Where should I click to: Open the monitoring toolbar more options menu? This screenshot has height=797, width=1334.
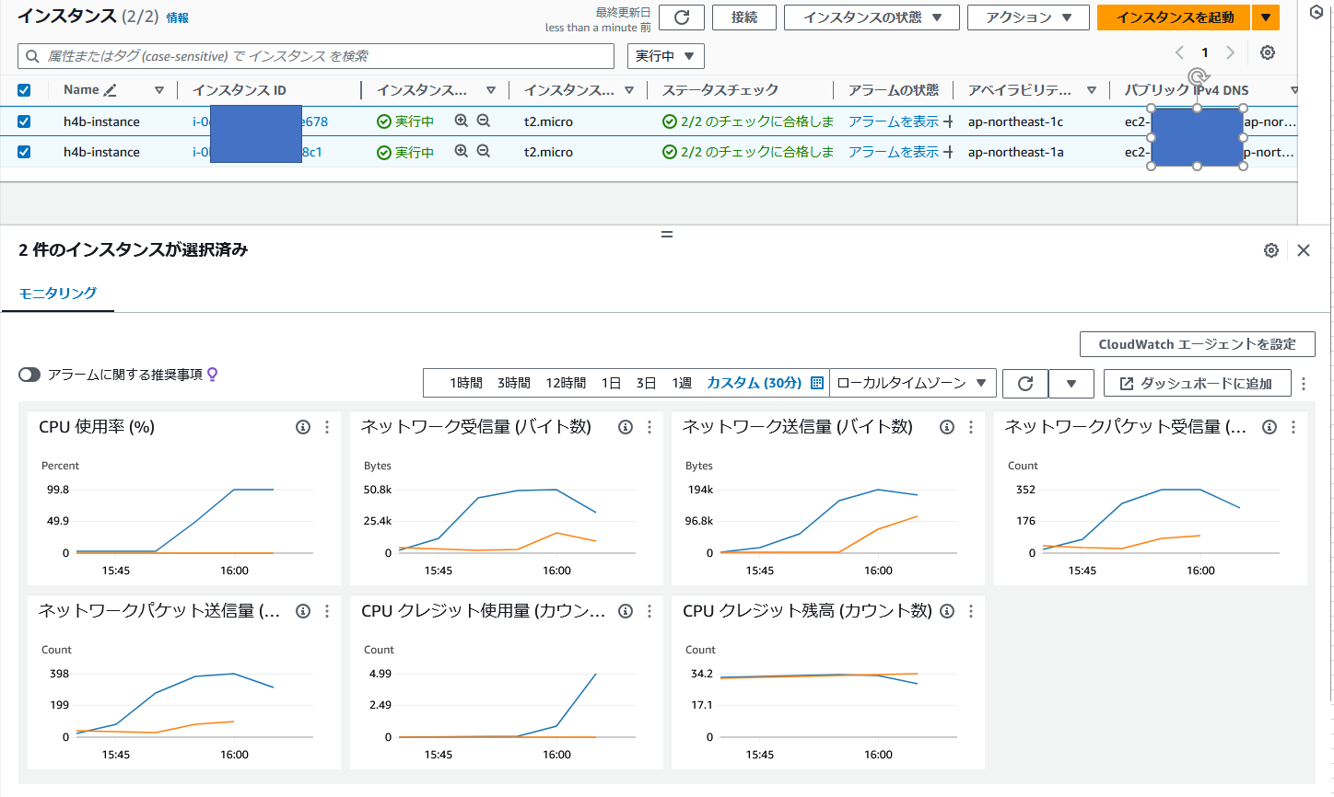(x=1304, y=384)
